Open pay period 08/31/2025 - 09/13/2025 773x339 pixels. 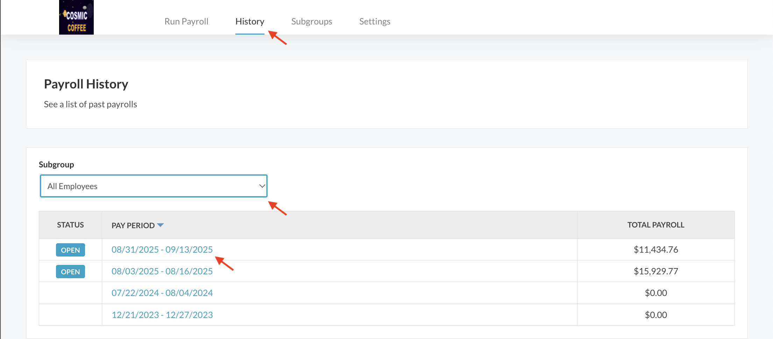click(162, 250)
